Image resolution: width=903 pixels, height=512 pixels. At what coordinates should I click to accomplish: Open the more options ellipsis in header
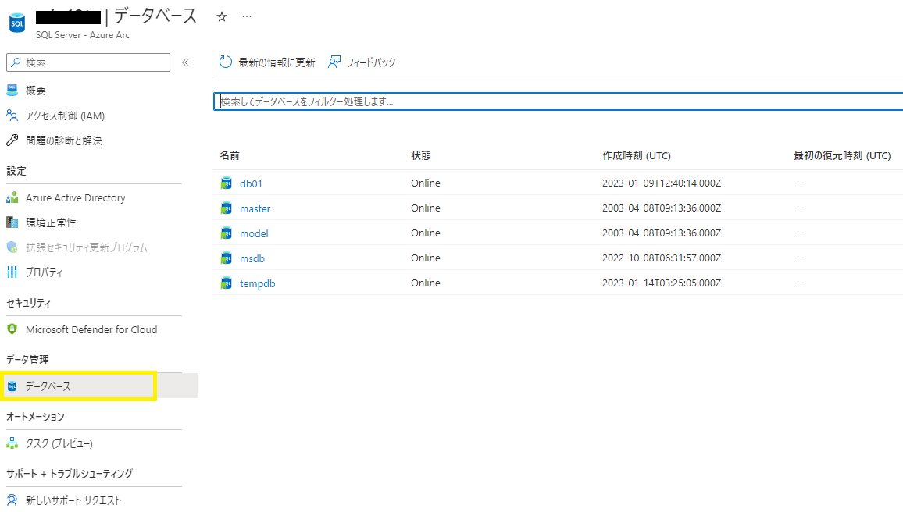tap(247, 16)
